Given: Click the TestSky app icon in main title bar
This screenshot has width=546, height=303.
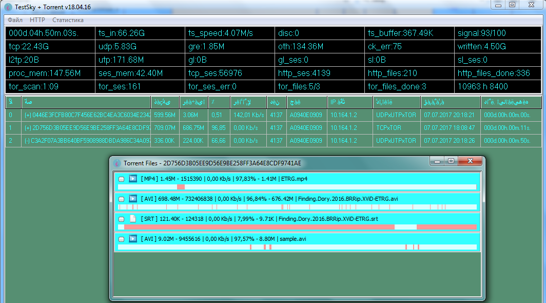Looking at the screenshot, I should point(9,7).
